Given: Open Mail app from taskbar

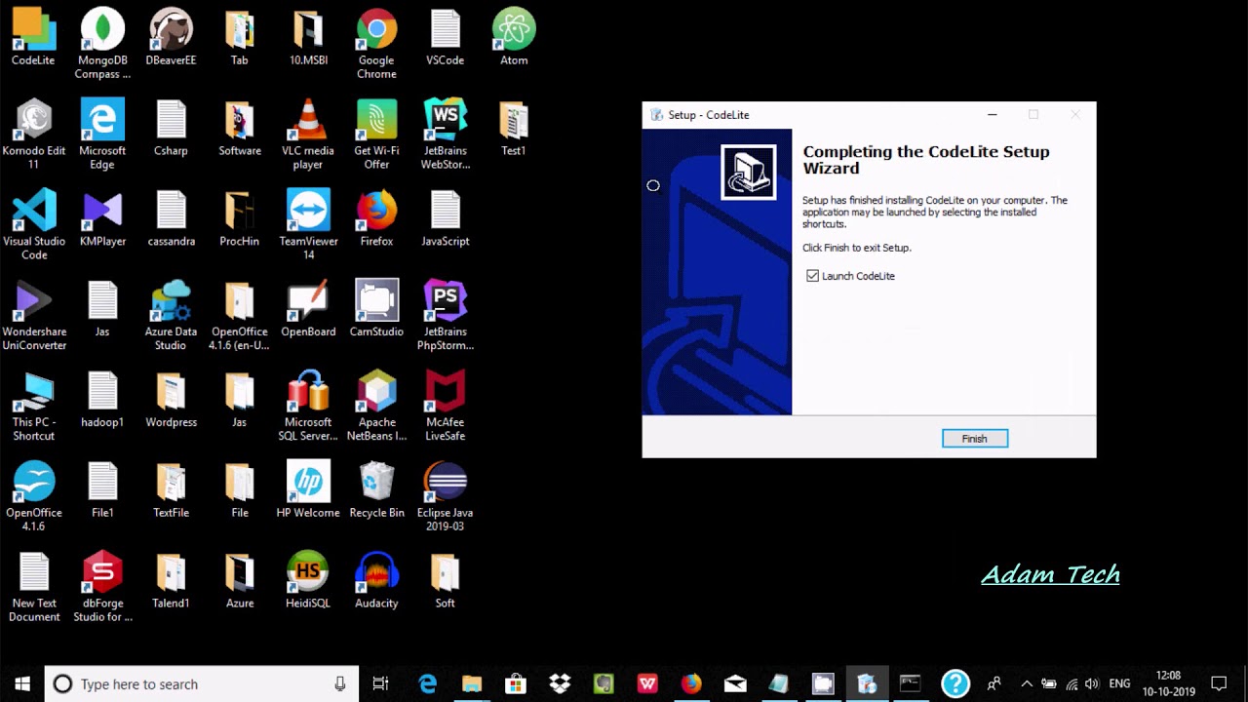Looking at the screenshot, I should tap(735, 683).
